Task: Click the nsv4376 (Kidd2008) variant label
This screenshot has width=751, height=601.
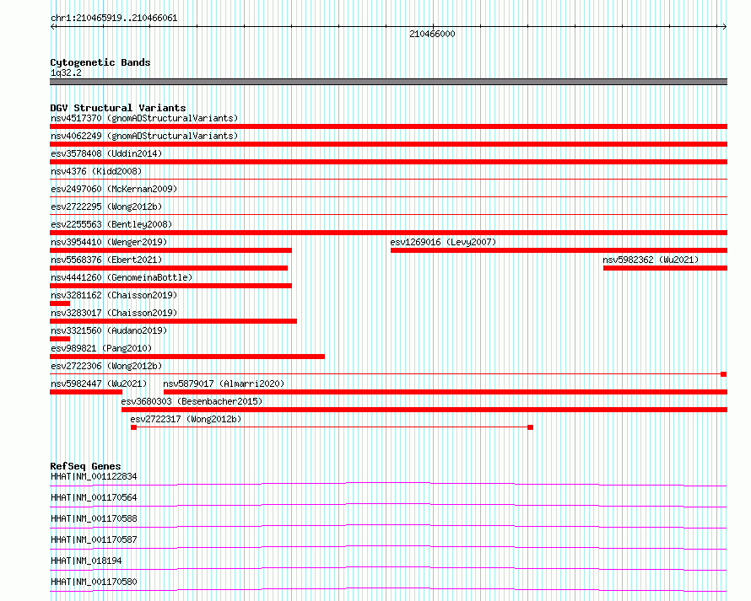Action: tap(96, 171)
